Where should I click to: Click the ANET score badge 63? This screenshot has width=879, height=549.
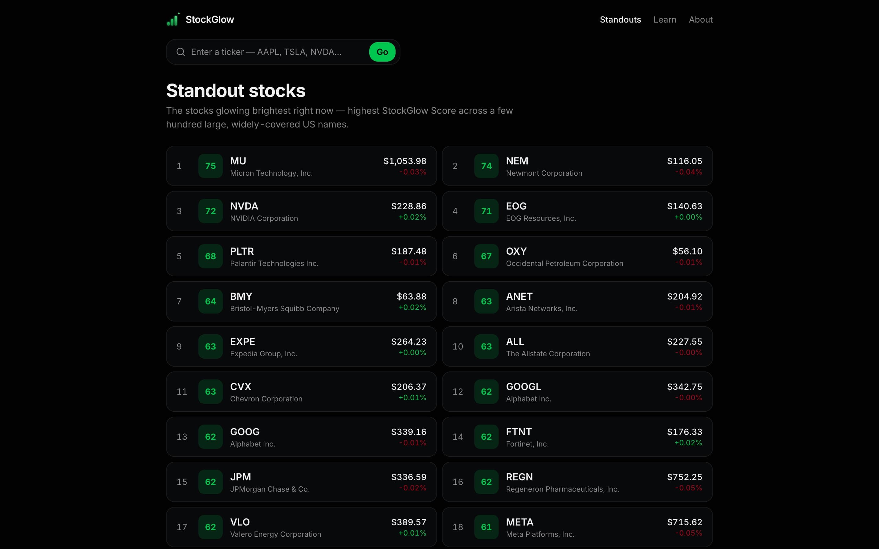[487, 301]
